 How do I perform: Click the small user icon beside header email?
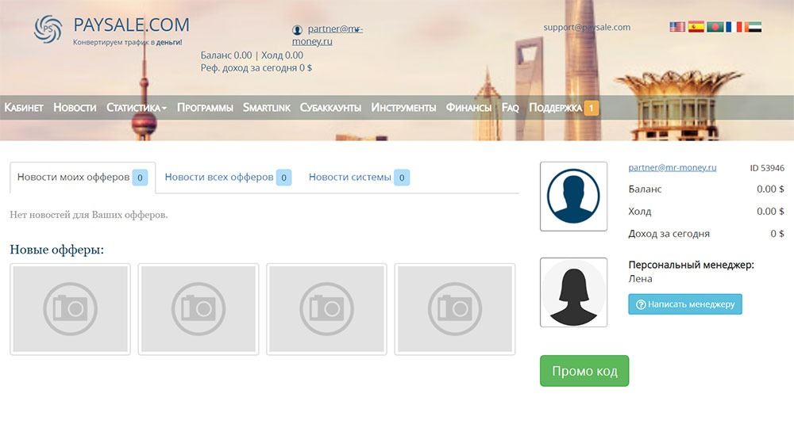[x=297, y=30]
